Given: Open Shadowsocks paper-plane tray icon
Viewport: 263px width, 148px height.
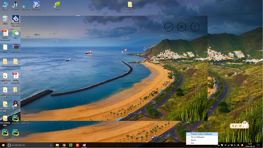Looking at the screenshot, I should (225, 145).
